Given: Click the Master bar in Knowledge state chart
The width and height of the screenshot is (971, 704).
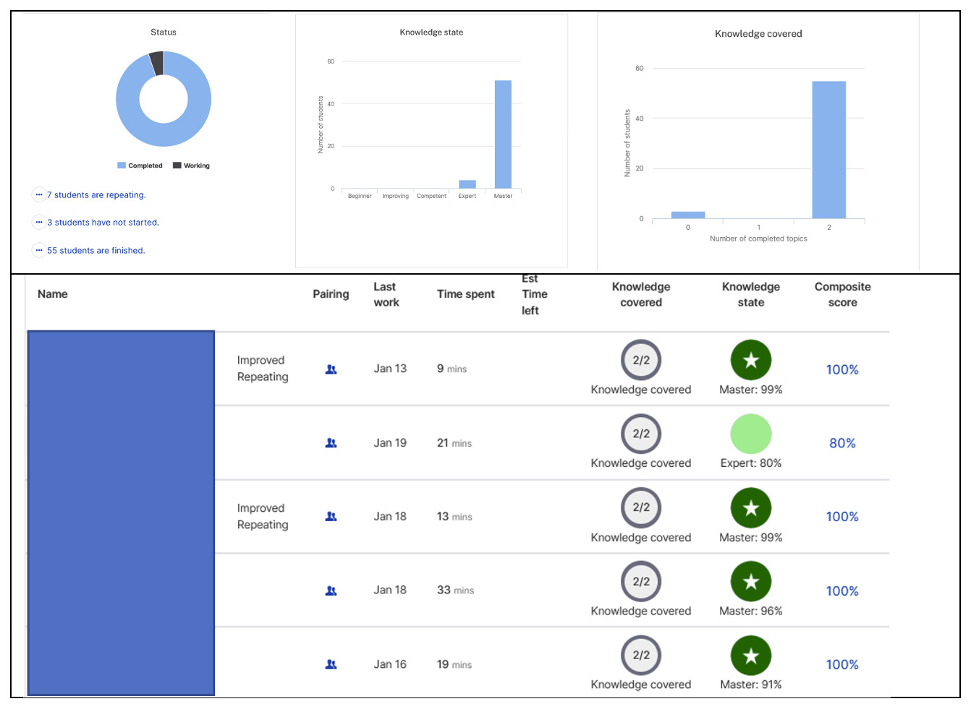Looking at the screenshot, I should tap(503, 134).
